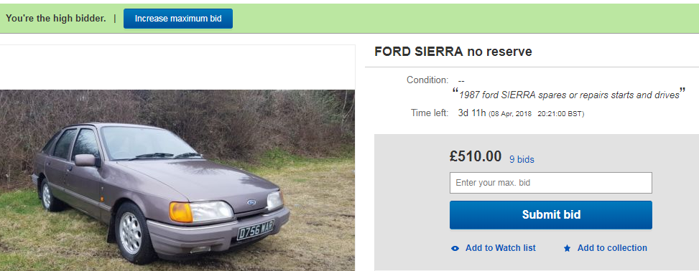Select the Add to collection link
Image resolution: width=699 pixels, height=271 pixels.
(612, 248)
